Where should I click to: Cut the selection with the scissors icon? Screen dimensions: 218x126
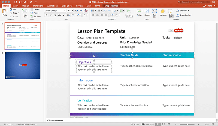(x=11, y=9)
